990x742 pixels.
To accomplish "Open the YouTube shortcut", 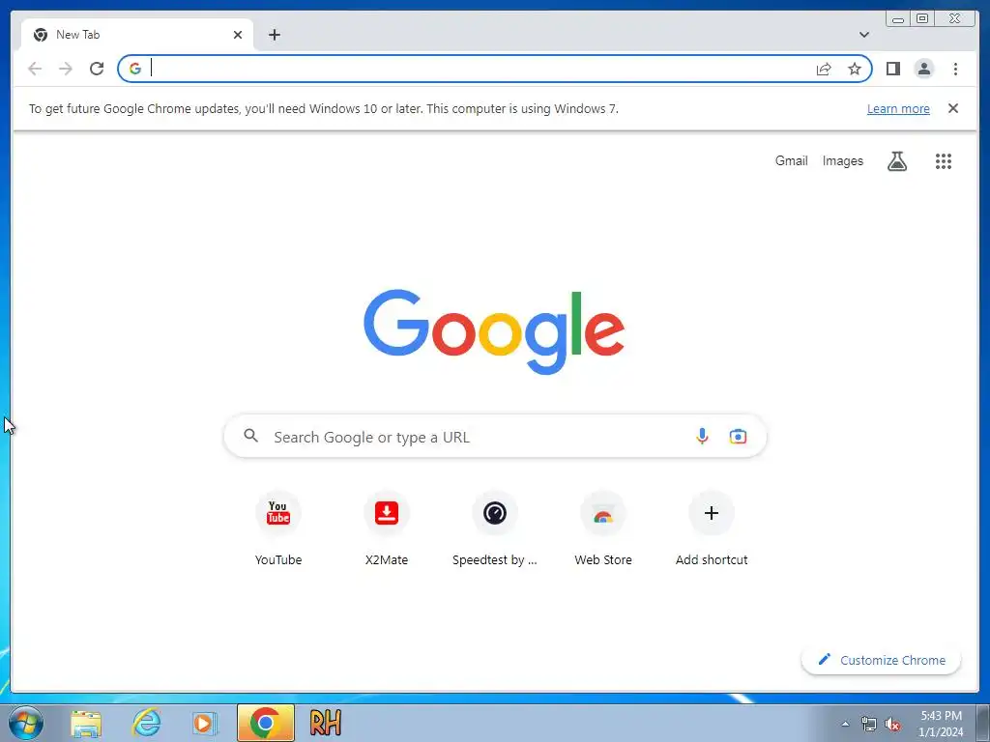I will [x=278, y=528].
